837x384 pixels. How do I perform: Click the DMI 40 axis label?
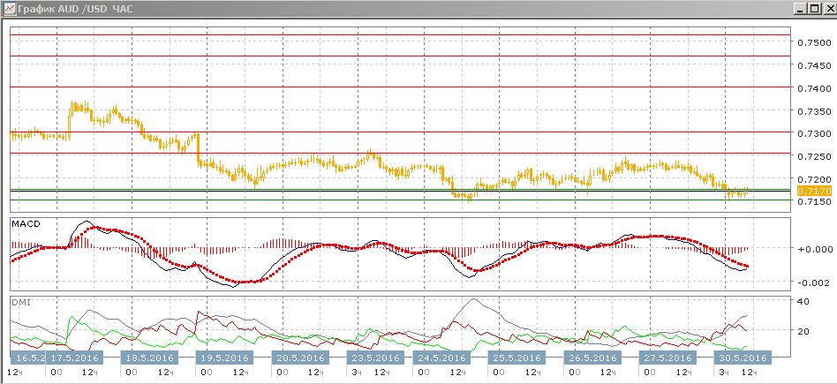click(804, 301)
